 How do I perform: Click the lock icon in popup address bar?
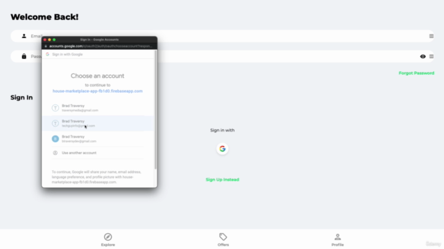(x=46, y=46)
